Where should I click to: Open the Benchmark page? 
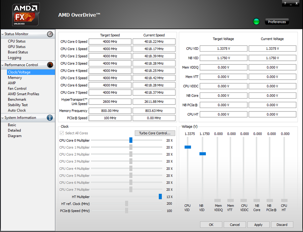pos(17,99)
